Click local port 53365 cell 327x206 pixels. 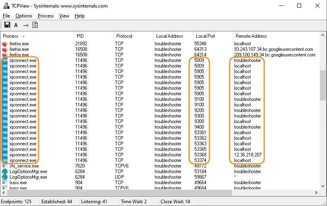tap(200, 149)
